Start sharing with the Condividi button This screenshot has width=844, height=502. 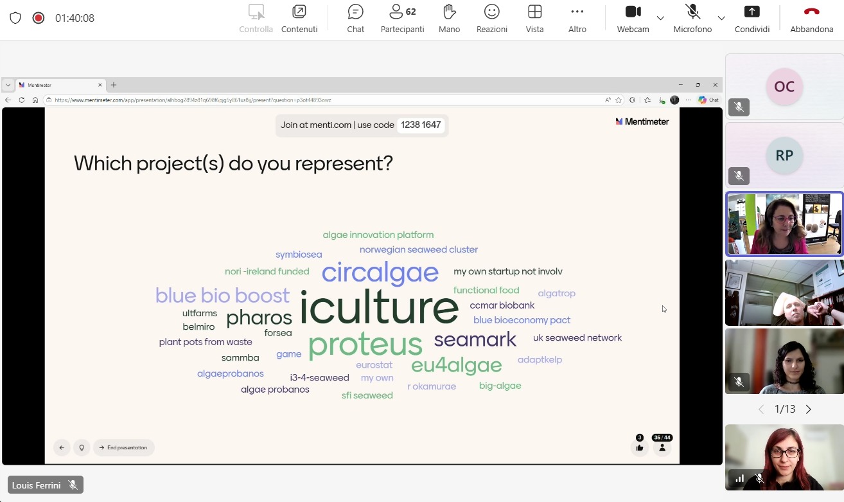coord(752,19)
